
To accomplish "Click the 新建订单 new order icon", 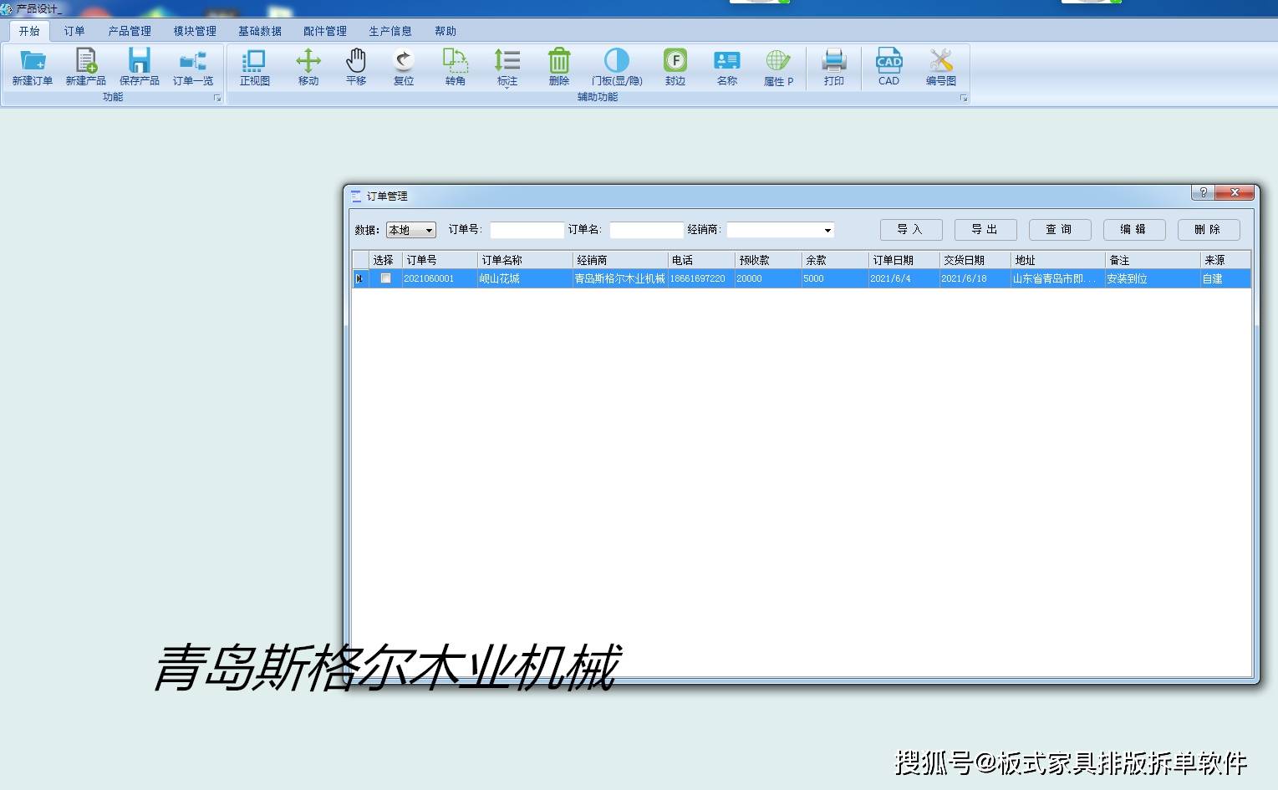I will click(x=33, y=67).
